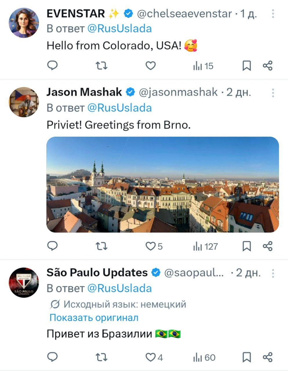Share EVENSTAR's tweet

click(268, 66)
